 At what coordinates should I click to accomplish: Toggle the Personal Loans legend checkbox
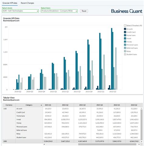(125, 45)
